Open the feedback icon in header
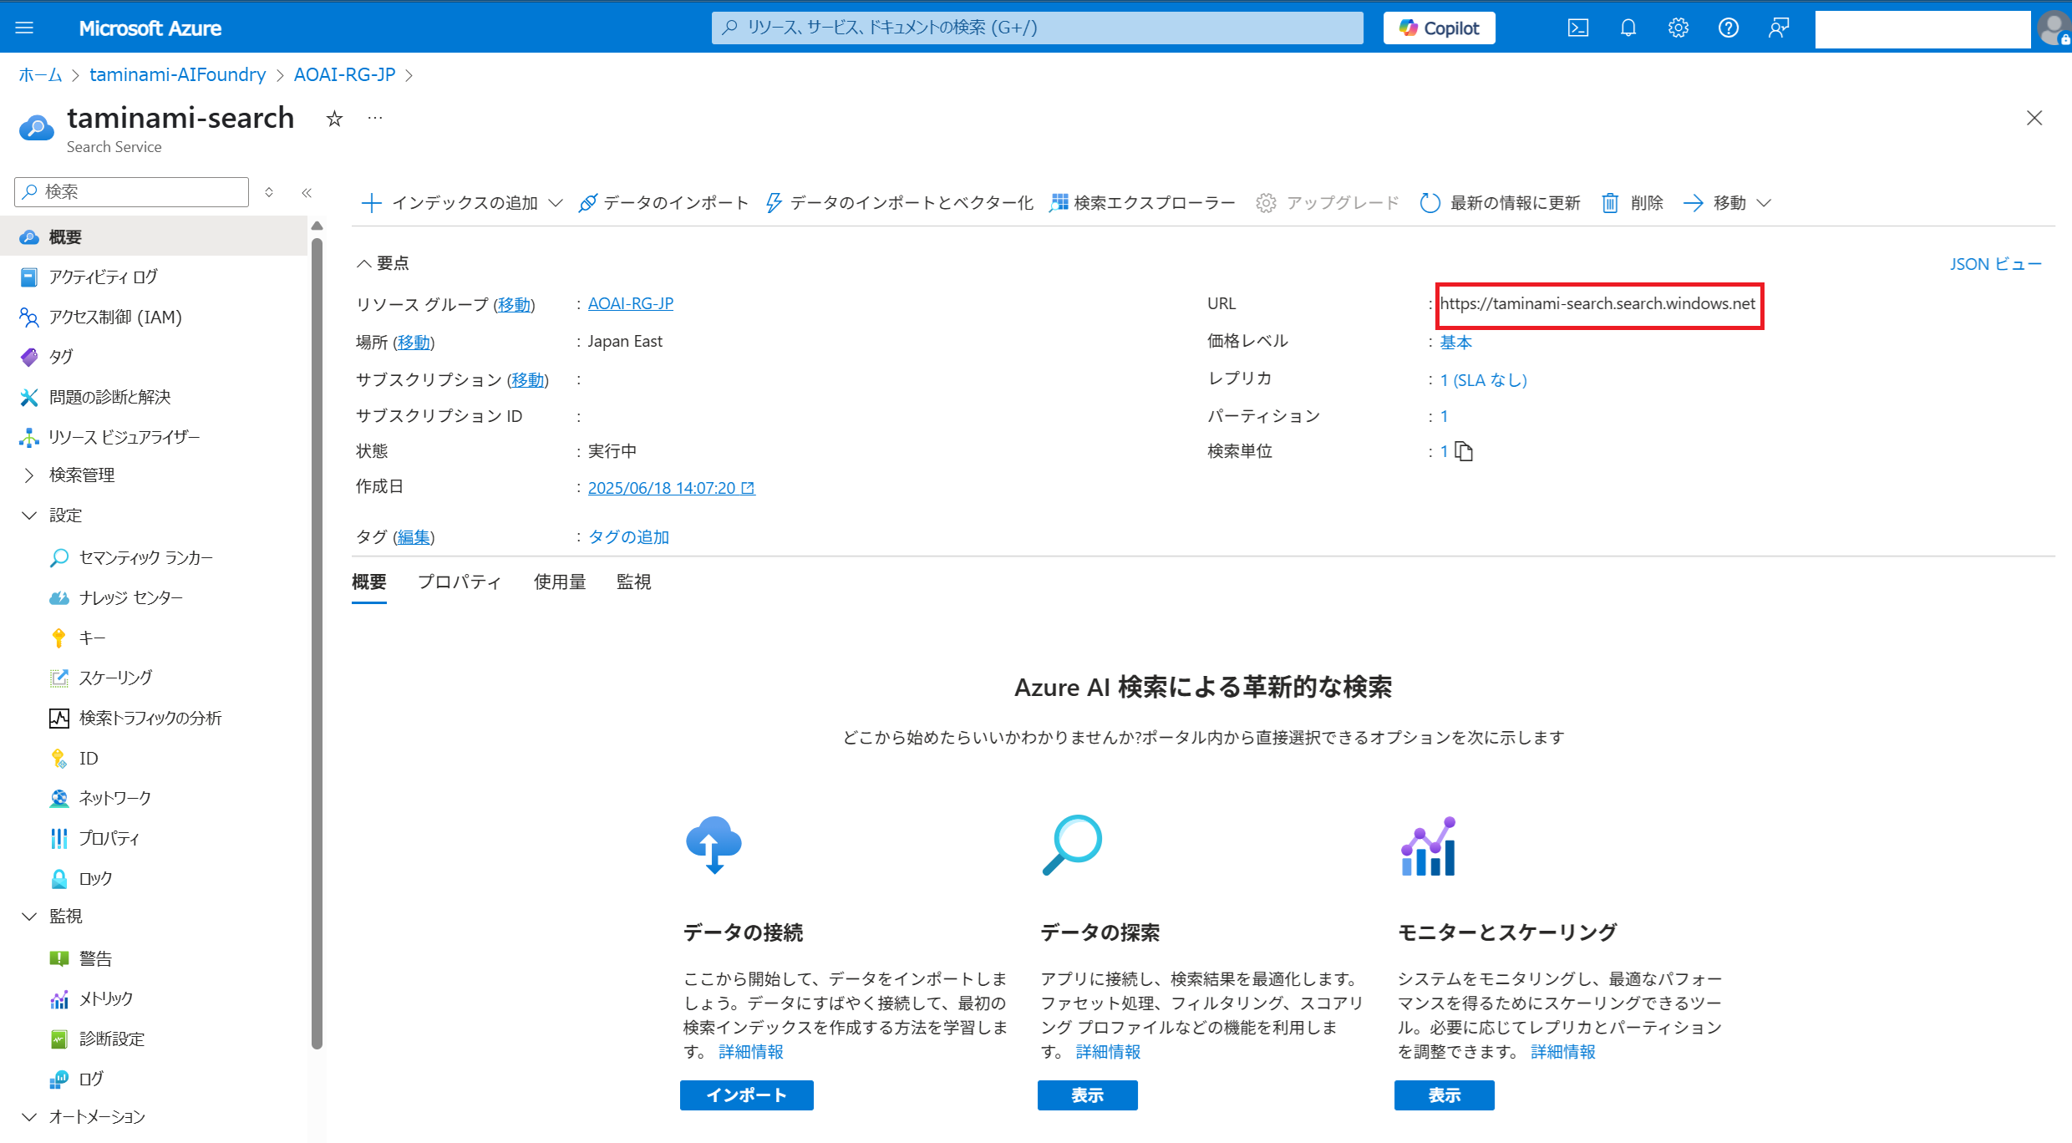The width and height of the screenshot is (2072, 1143). point(1778,28)
